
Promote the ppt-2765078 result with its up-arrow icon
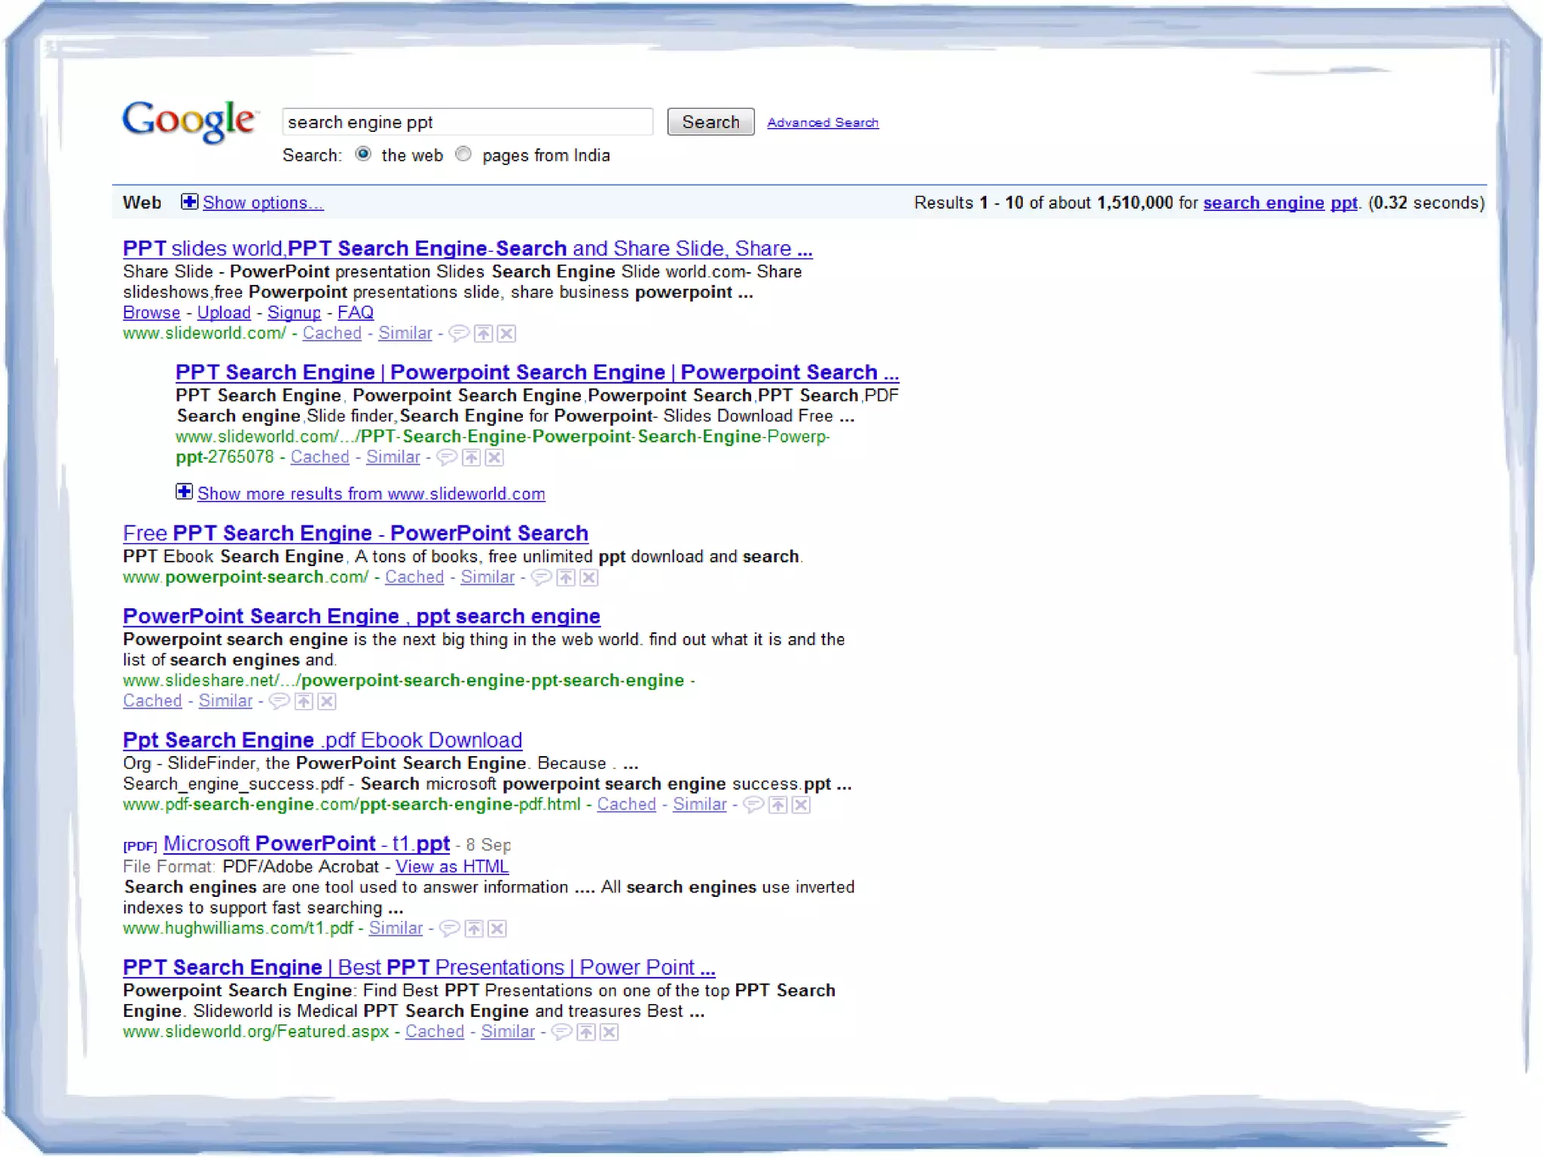click(472, 458)
